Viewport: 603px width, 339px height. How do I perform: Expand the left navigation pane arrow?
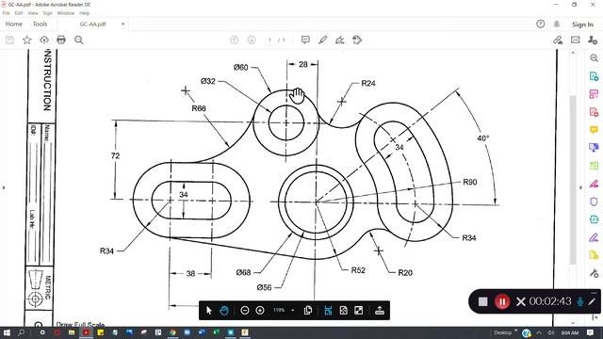pyautogui.click(x=4, y=187)
